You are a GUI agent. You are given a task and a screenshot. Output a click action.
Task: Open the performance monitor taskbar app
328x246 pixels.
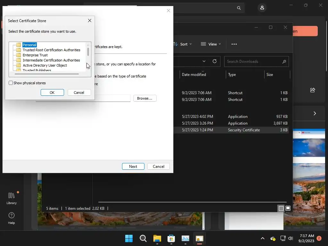[x=185, y=238]
